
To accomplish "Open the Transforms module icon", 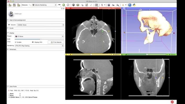I will click(x=82, y=5).
